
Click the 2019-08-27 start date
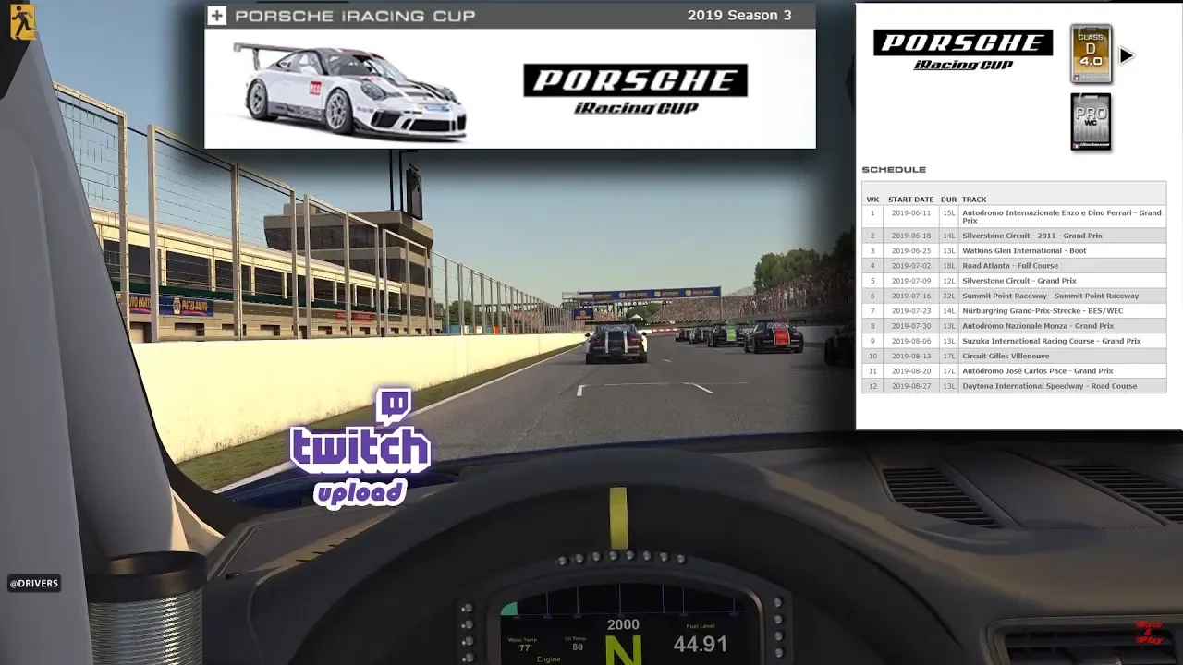(910, 386)
